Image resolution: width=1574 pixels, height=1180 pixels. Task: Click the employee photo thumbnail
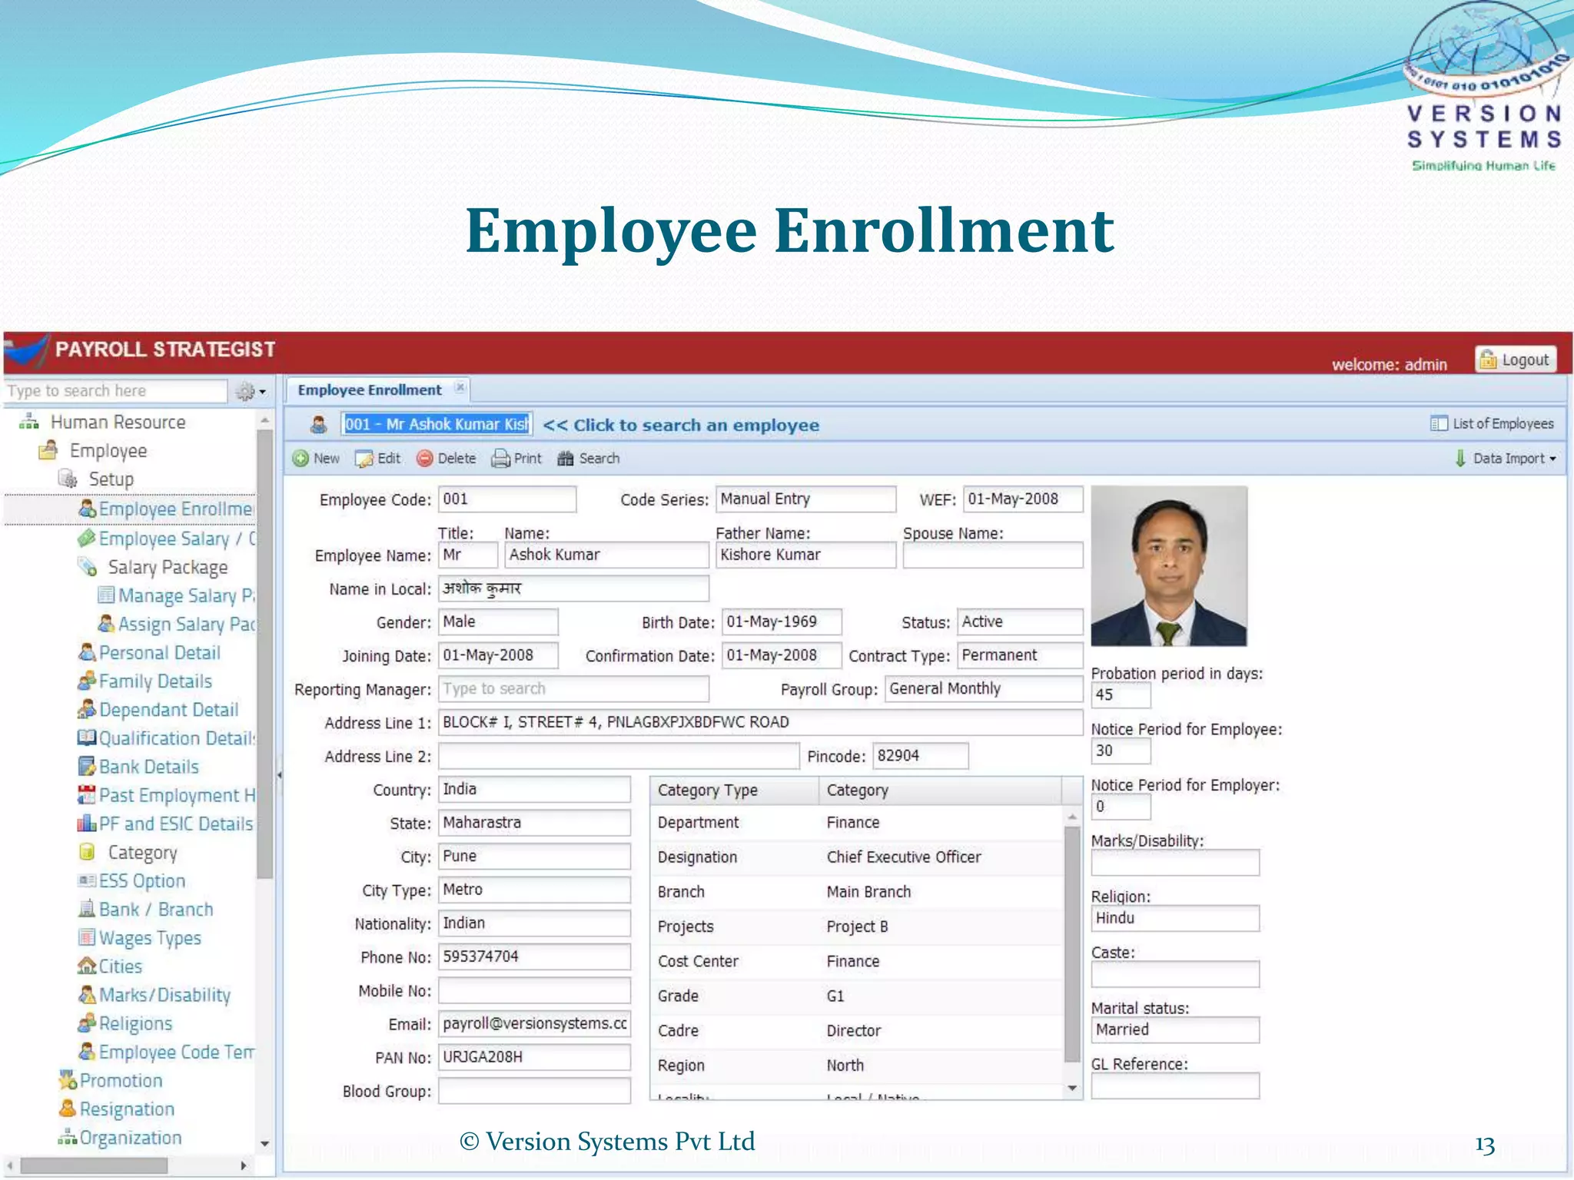click(1168, 565)
